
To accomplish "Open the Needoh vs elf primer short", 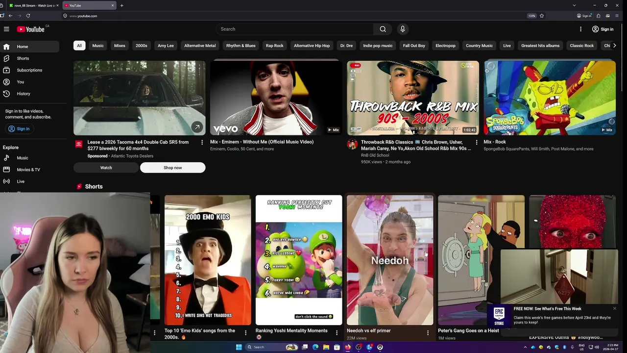I will tap(390, 260).
